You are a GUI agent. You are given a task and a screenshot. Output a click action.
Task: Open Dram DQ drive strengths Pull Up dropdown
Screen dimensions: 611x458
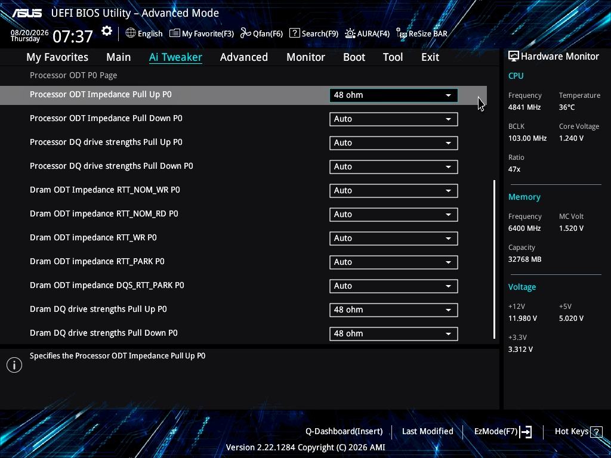point(394,310)
